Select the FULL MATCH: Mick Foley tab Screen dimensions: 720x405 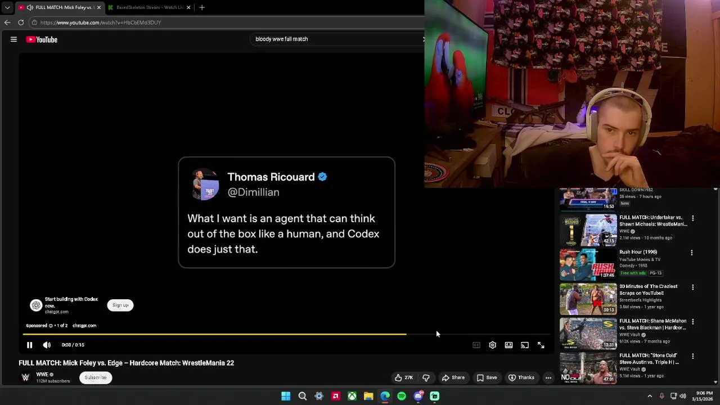pos(58,7)
